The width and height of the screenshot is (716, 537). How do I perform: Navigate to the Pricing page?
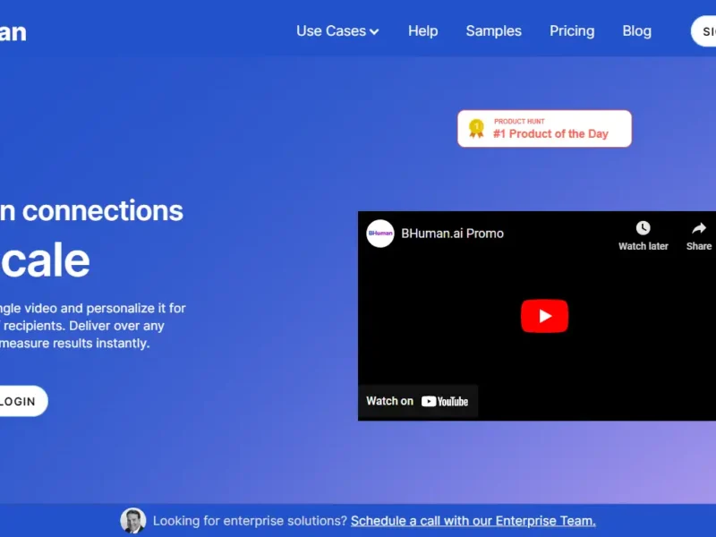pos(572,30)
